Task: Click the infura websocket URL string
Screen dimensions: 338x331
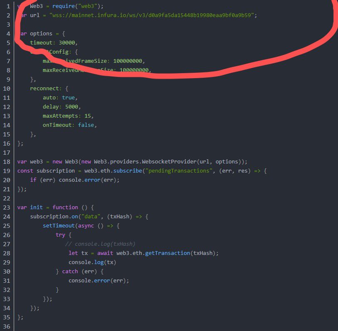Action: click(152, 15)
